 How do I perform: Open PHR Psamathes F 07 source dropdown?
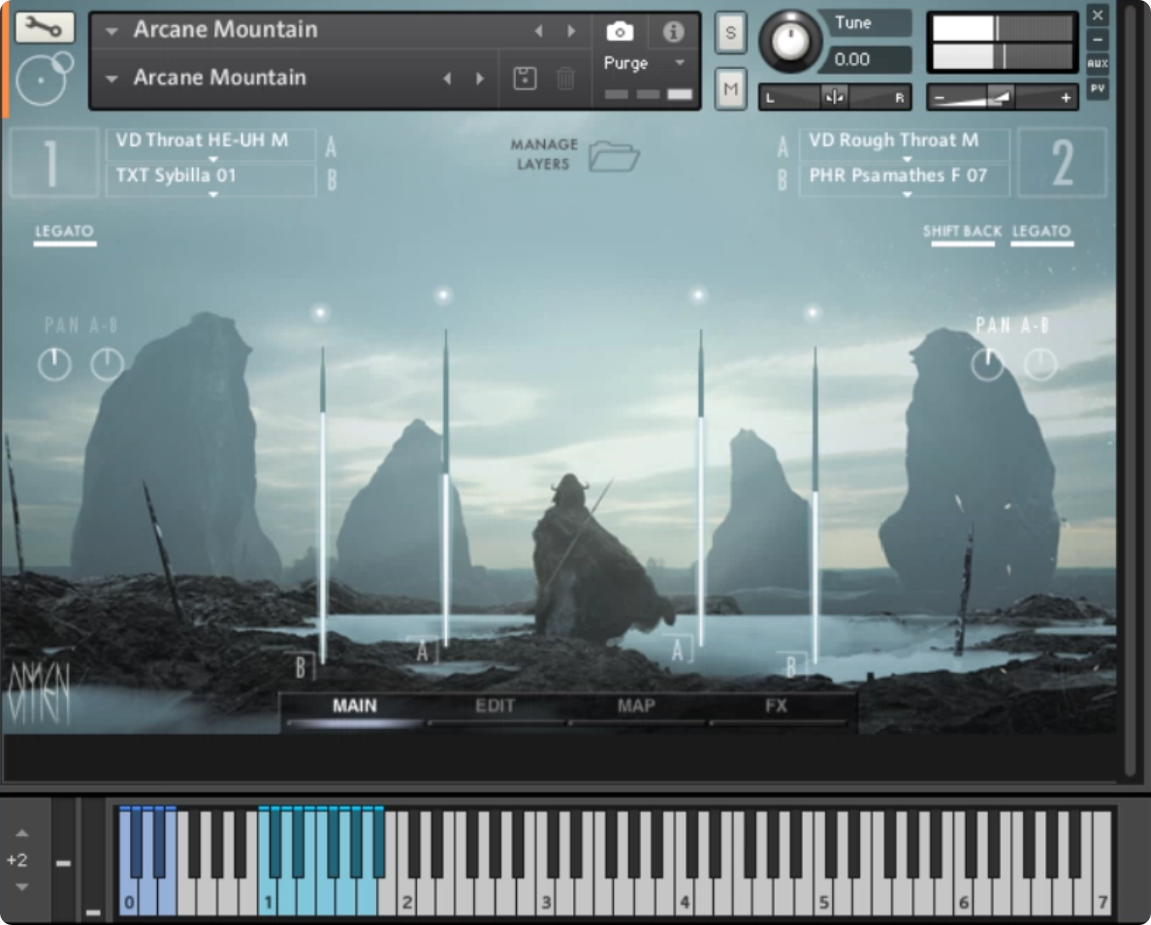905,180
